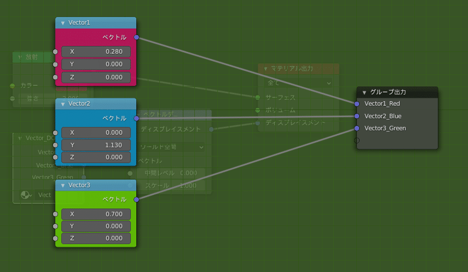This screenshot has width=468, height=272.
Task: Click Vector2_Blue label in group output
Action: coord(383,116)
